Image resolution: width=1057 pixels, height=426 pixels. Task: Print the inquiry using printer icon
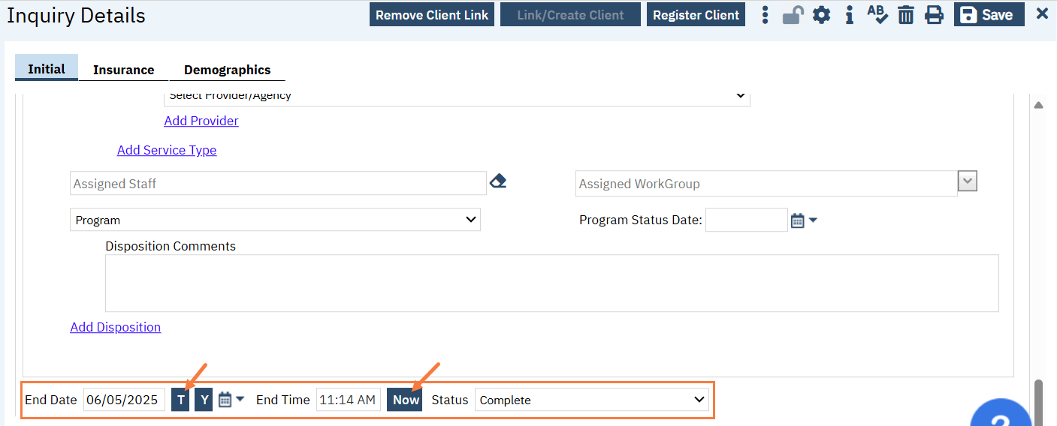point(934,15)
